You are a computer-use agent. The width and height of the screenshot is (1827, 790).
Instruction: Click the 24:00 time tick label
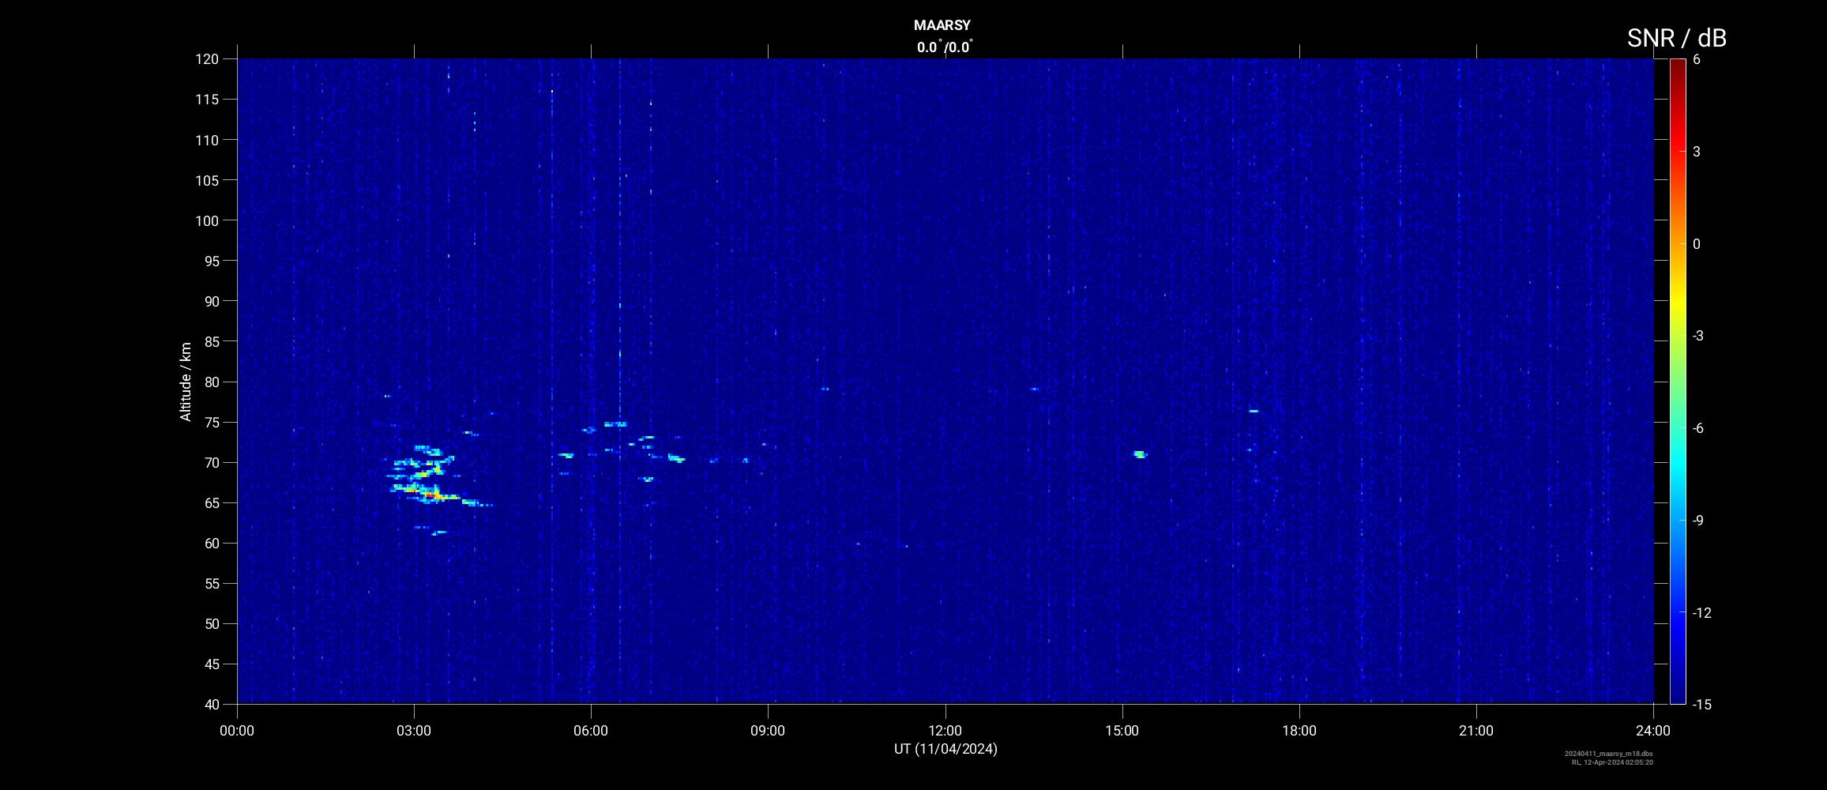coord(1653,731)
